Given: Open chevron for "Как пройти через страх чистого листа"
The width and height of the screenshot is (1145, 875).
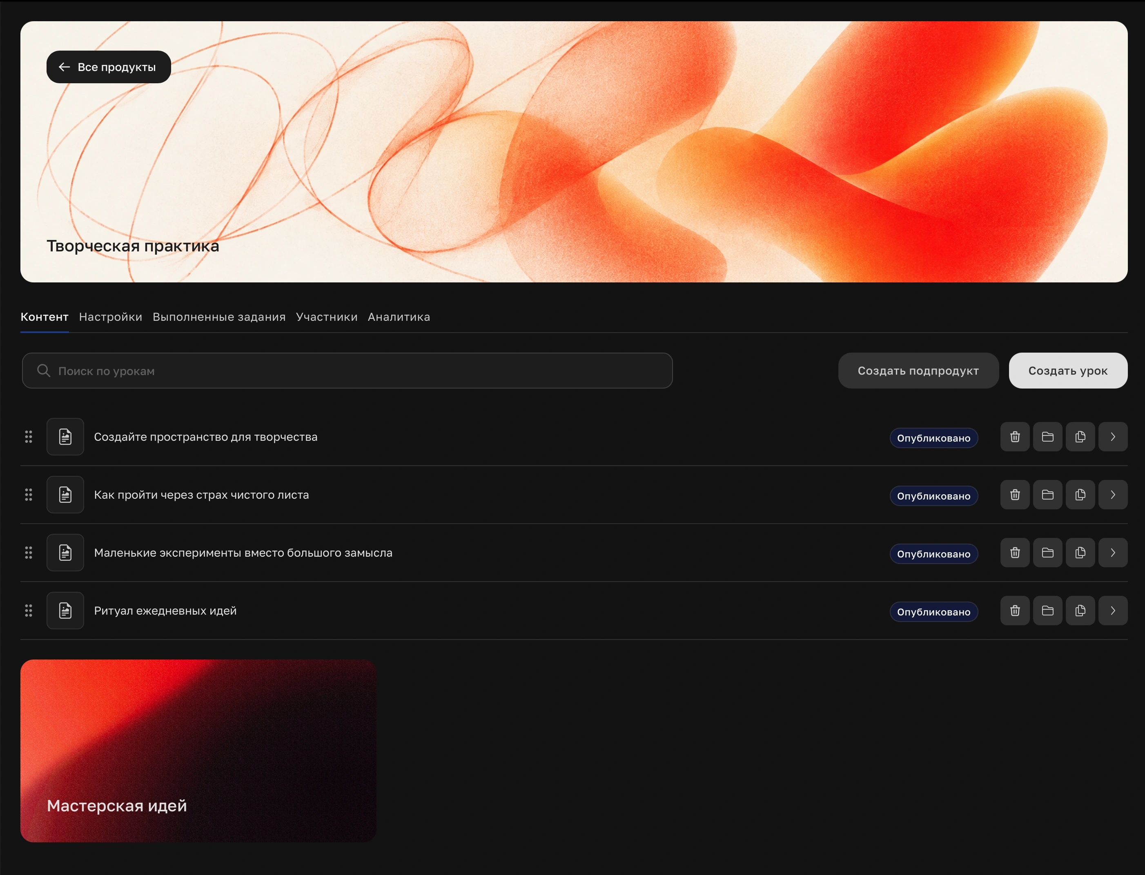Looking at the screenshot, I should click(1113, 494).
